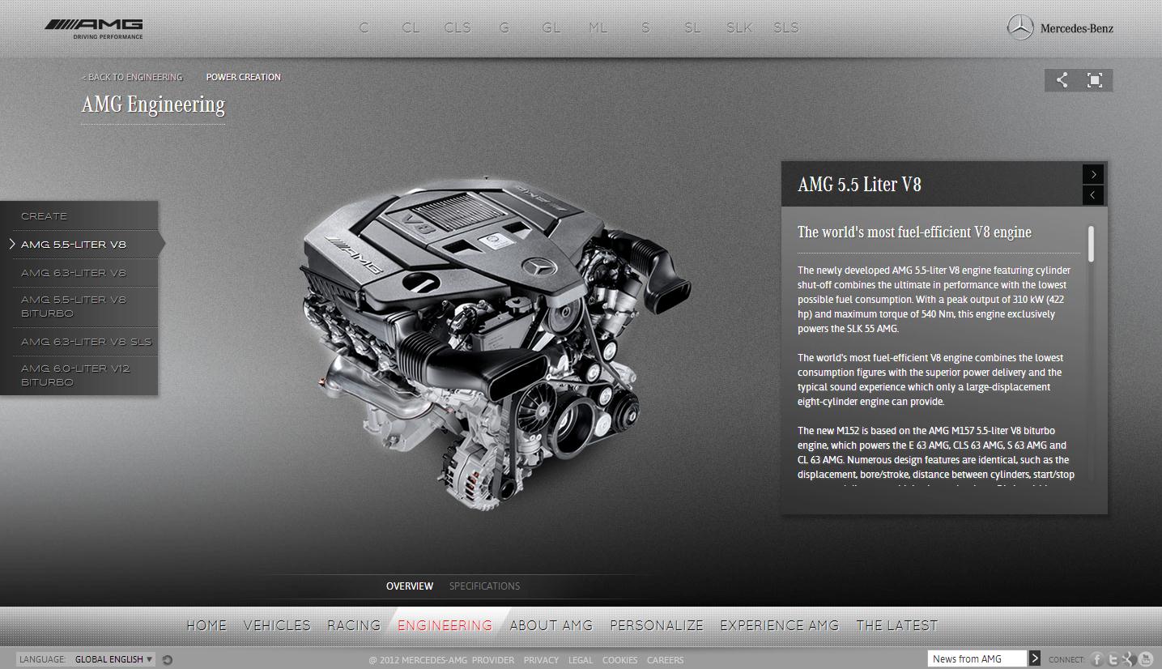Select the SLK class model
This screenshot has width=1162, height=669.
(x=739, y=28)
